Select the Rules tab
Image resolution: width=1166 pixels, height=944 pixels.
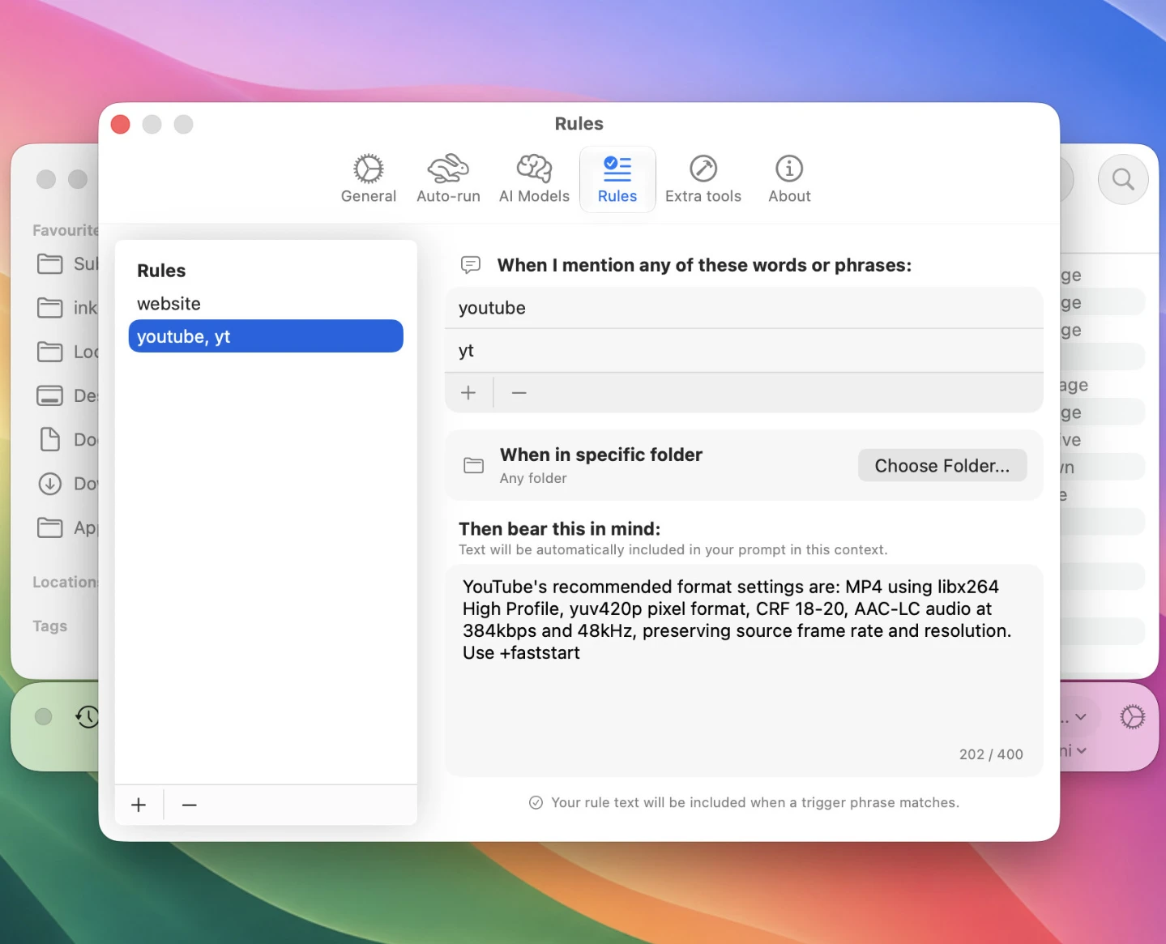617,179
